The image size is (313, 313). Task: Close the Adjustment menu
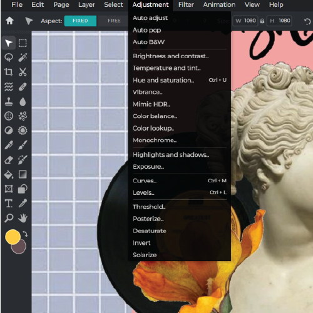[150, 4]
